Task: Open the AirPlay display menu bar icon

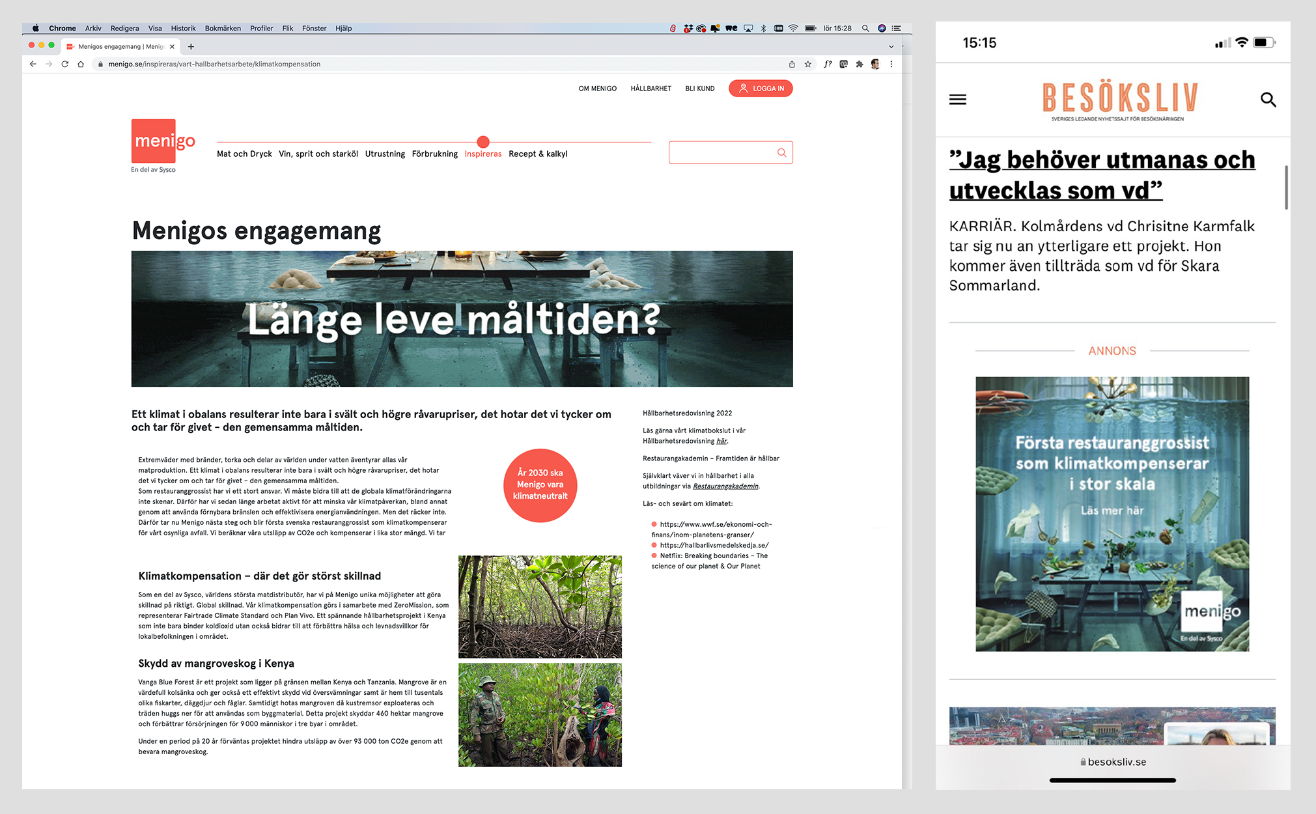Action: point(748,28)
